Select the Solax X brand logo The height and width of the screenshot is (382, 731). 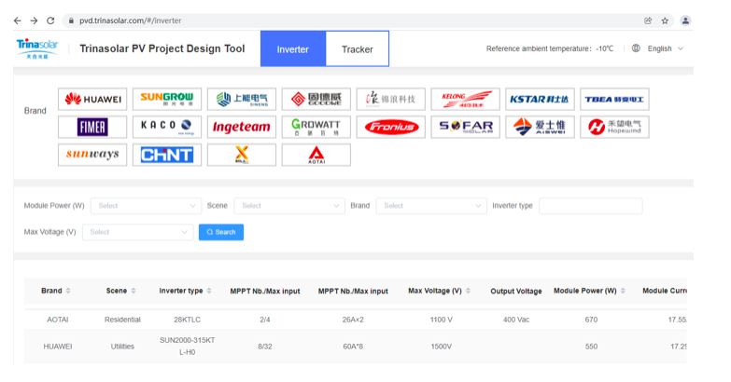point(242,155)
